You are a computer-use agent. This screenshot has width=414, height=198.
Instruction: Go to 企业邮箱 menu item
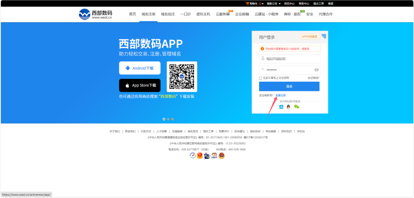(x=242, y=14)
